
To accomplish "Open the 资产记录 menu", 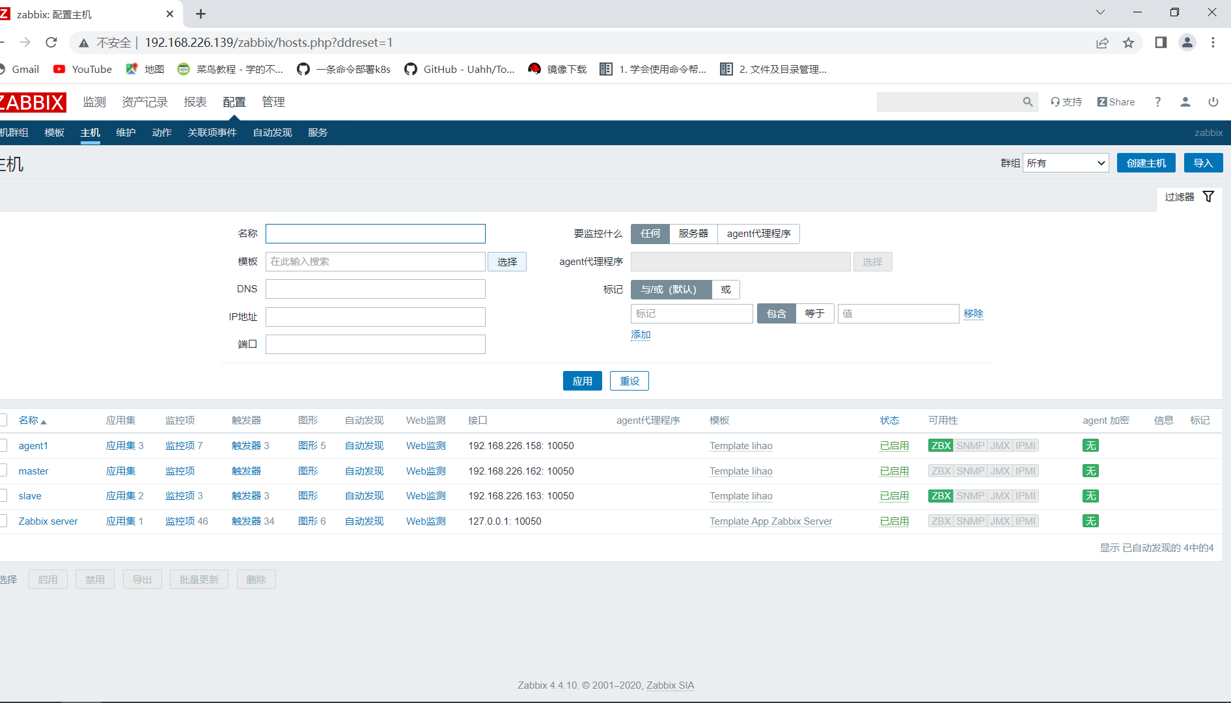I will pyautogui.click(x=145, y=102).
